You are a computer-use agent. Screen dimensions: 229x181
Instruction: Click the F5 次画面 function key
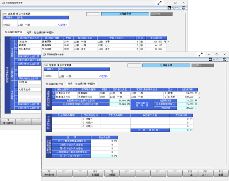[x=112, y=173]
